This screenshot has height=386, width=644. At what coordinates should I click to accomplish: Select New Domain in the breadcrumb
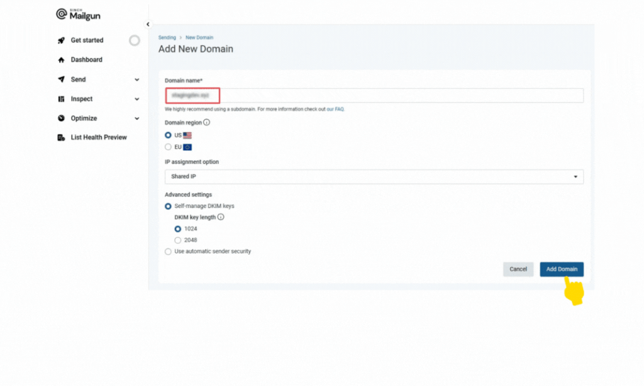[x=199, y=37]
